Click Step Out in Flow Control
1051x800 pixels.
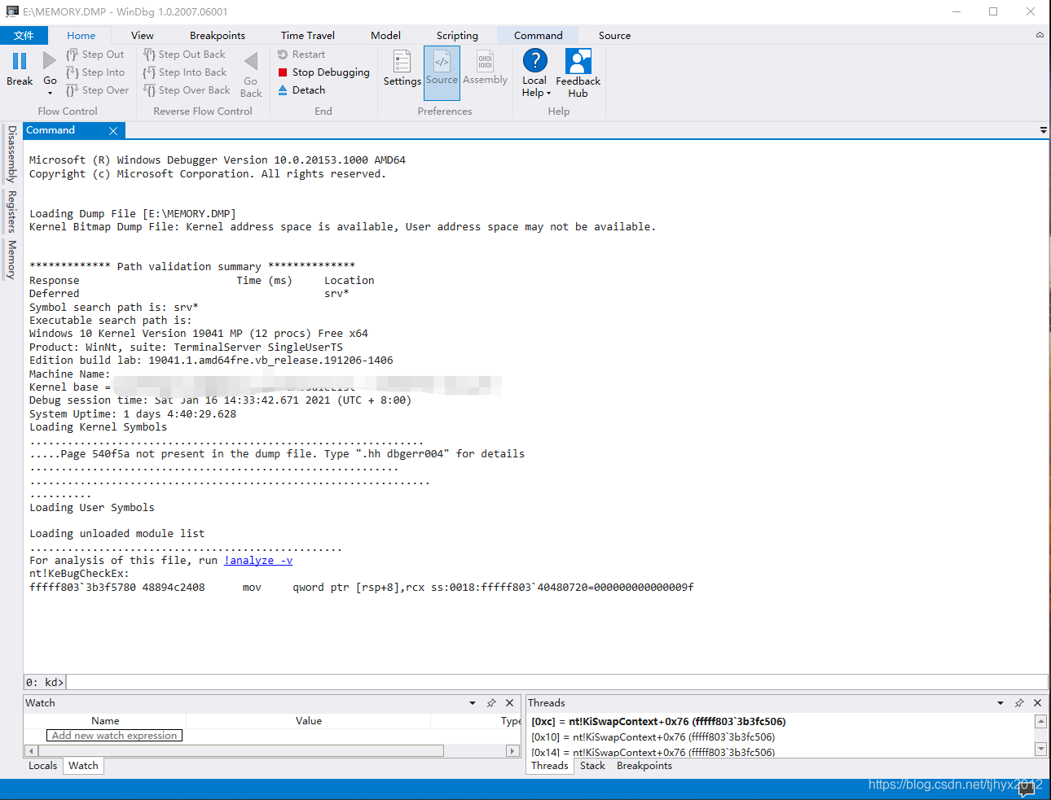tap(95, 55)
